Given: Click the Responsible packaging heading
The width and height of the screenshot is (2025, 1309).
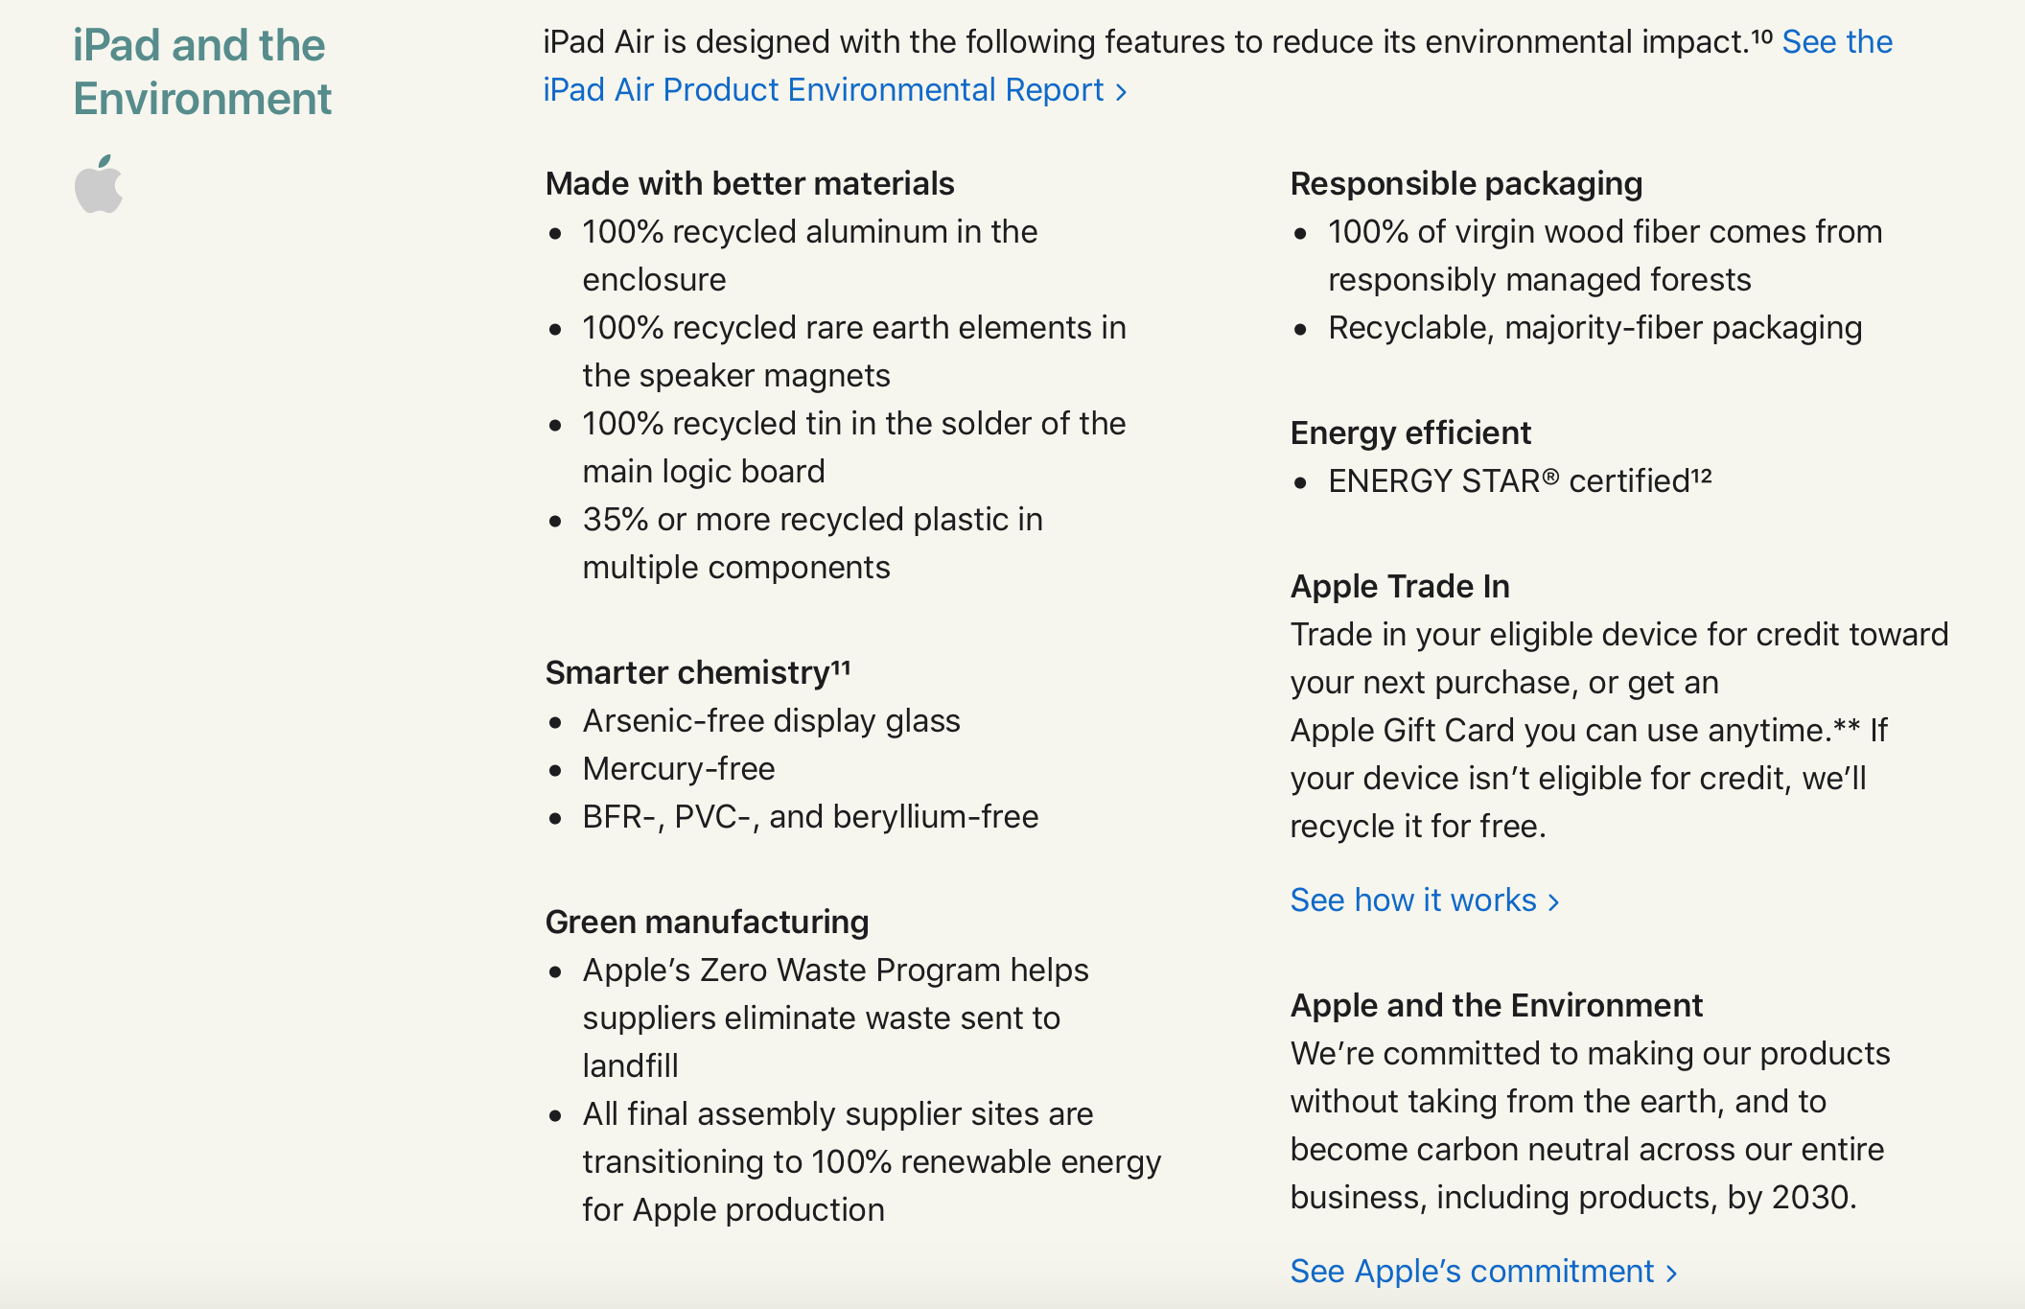Looking at the screenshot, I should click(1466, 184).
